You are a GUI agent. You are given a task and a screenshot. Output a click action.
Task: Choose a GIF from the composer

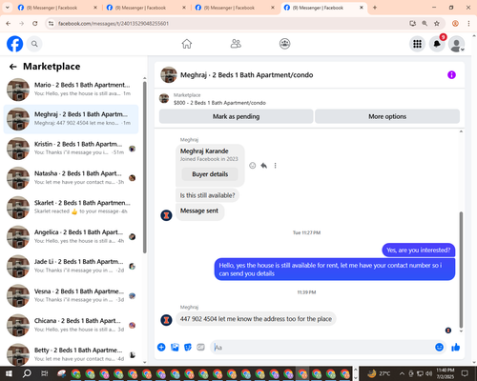click(200, 347)
